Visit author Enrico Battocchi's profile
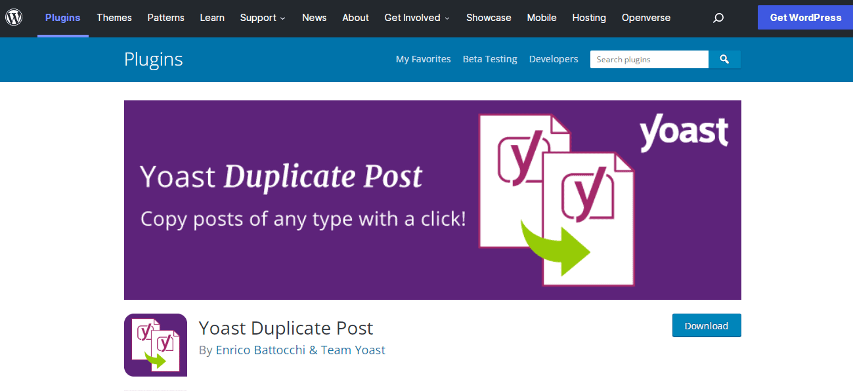 pos(261,350)
